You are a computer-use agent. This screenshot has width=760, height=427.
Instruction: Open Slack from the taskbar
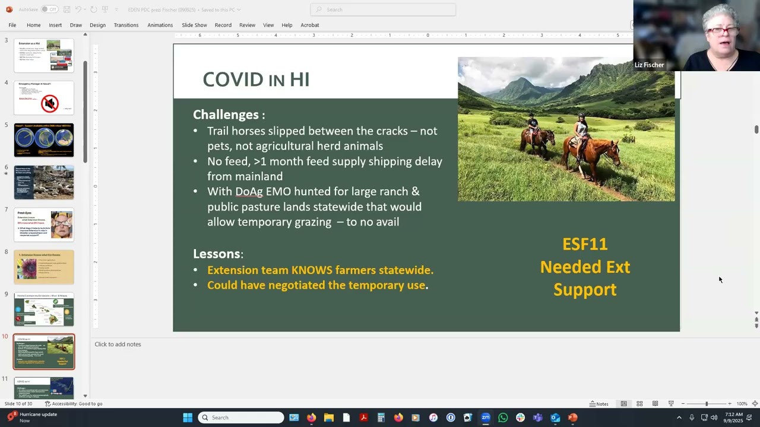click(520, 418)
